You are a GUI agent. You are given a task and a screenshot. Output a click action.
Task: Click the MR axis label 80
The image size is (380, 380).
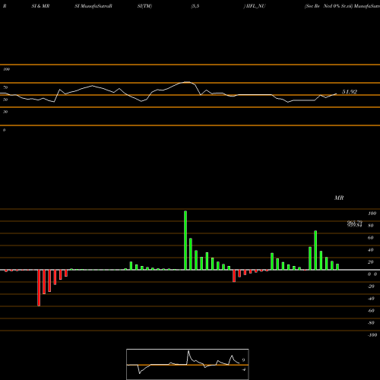click(371, 226)
